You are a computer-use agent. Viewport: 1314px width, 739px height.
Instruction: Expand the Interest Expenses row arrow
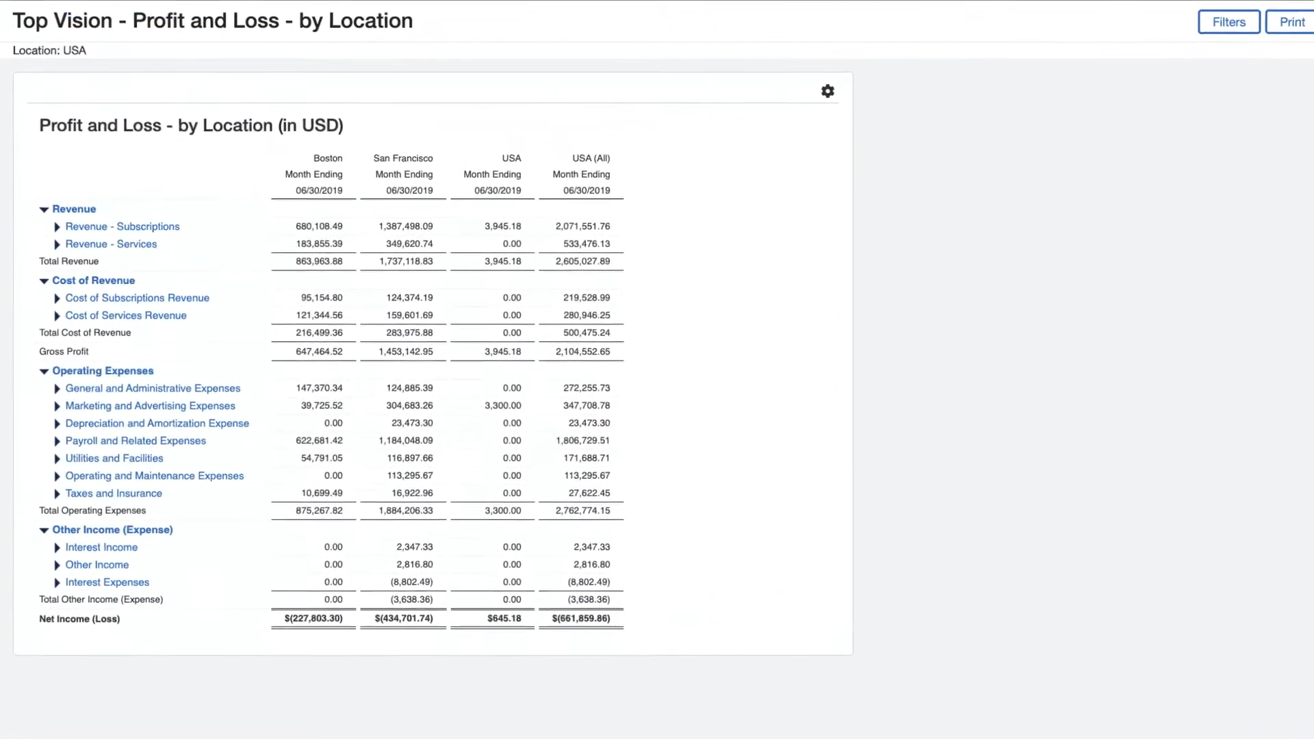tap(57, 583)
